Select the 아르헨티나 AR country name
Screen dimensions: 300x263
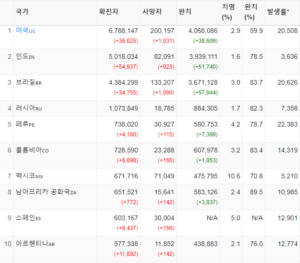coord(35,244)
